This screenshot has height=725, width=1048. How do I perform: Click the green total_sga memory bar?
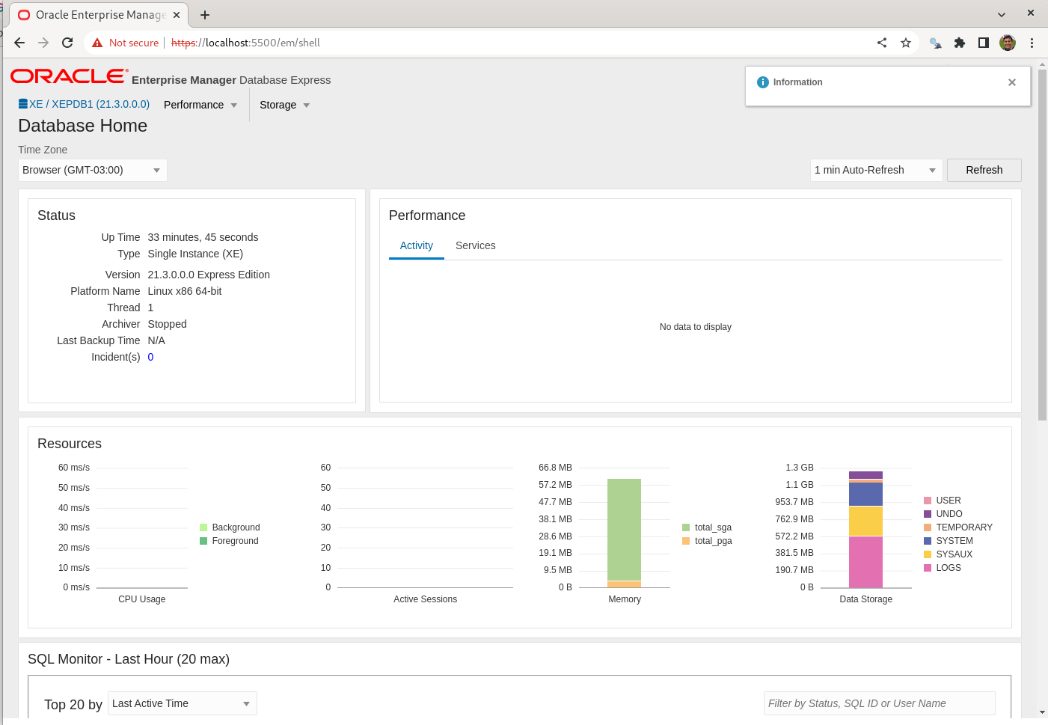pos(624,530)
